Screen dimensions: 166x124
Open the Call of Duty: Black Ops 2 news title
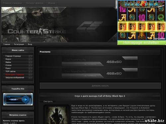point(100,96)
